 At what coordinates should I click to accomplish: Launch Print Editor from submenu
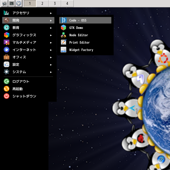(85, 42)
